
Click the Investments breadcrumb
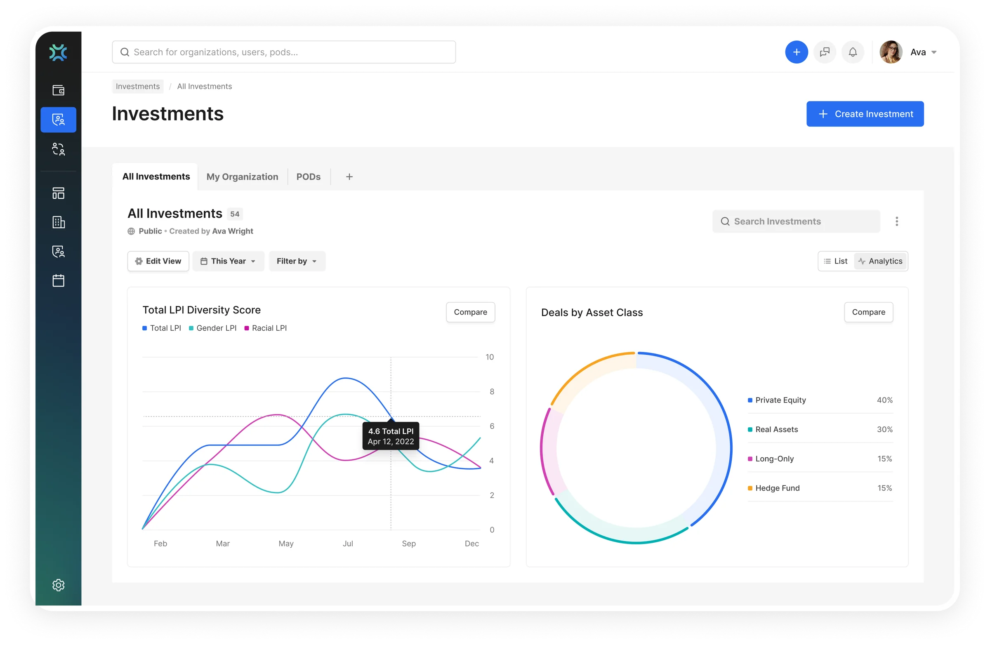[138, 87]
